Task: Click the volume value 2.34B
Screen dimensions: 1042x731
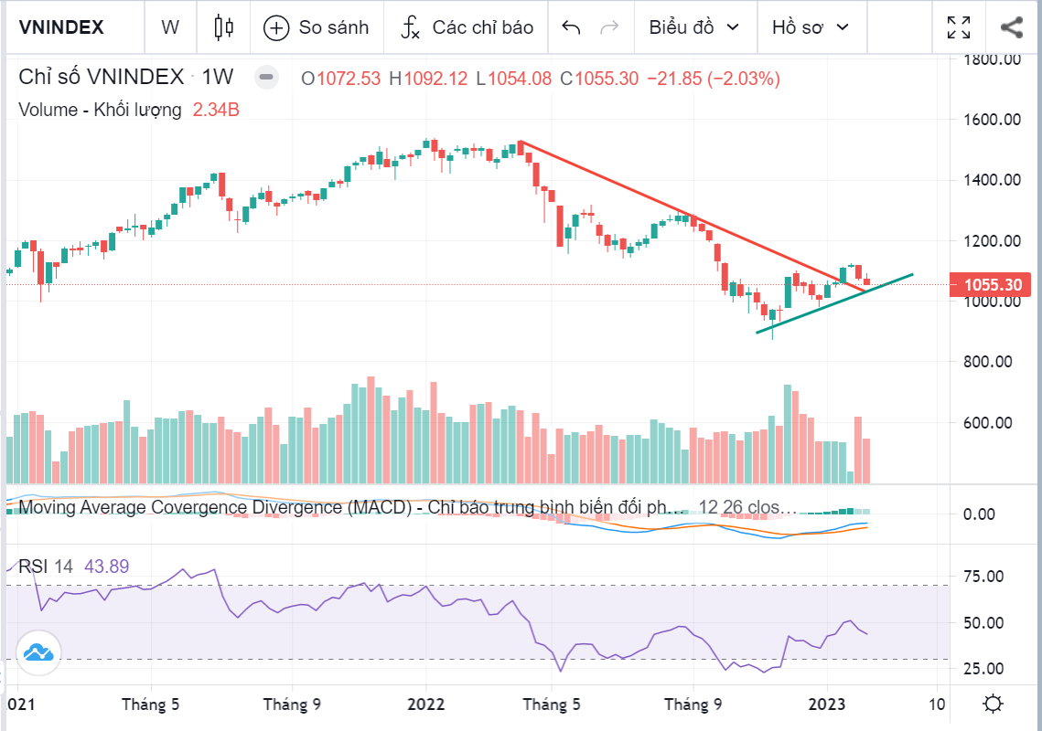Action: [216, 110]
